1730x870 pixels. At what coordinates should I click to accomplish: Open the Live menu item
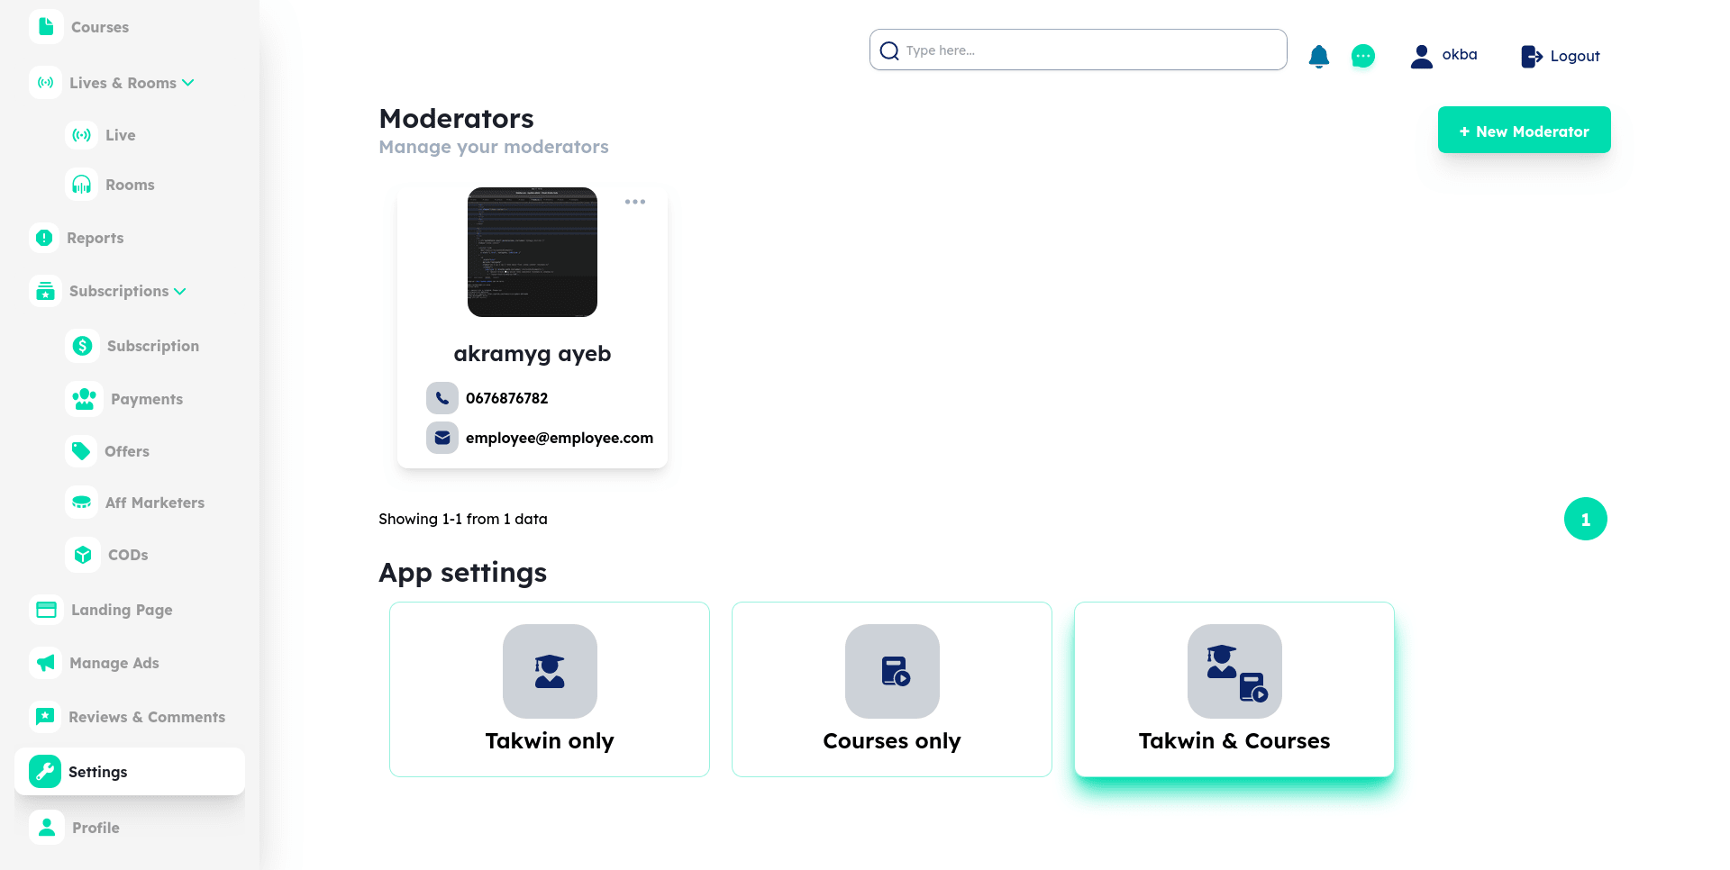[121, 135]
